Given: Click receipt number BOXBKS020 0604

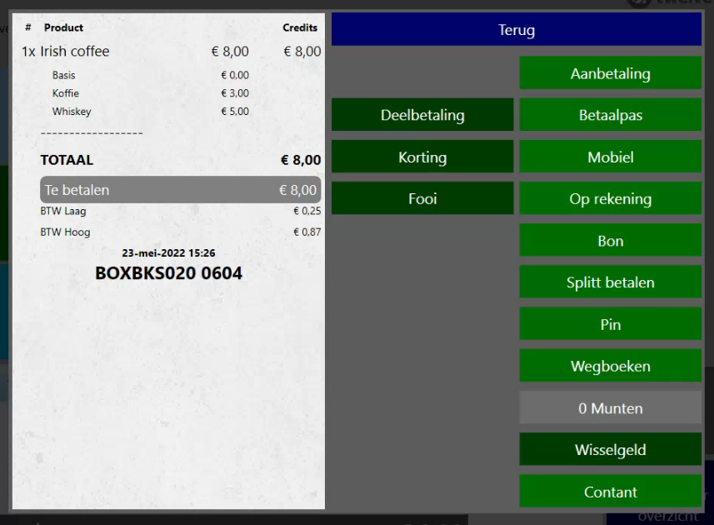Looking at the screenshot, I should (x=168, y=273).
